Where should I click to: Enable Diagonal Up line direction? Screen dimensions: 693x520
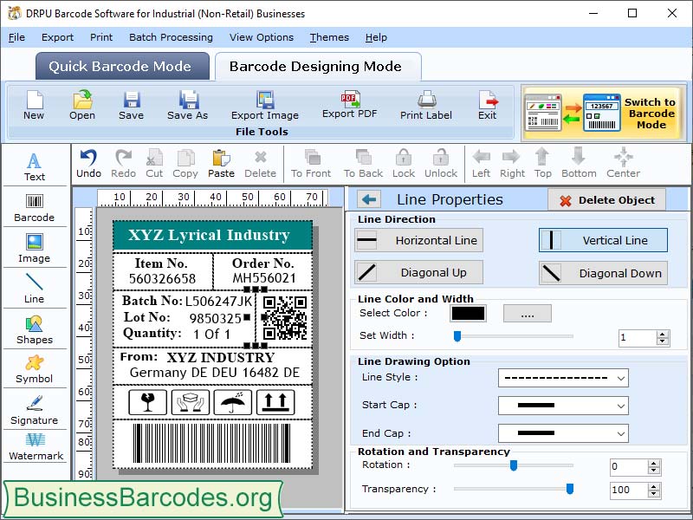418,272
